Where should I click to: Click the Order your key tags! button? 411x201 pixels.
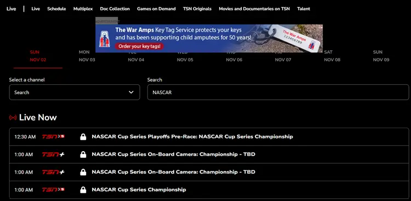click(x=139, y=47)
